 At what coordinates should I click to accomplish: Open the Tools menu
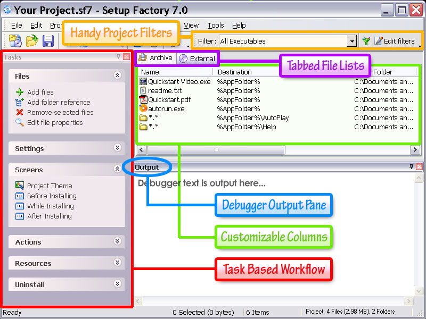tap(216, 25)
